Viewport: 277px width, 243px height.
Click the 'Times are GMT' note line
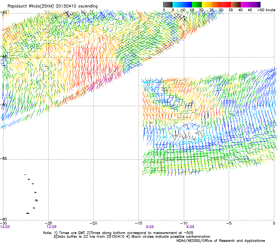click(118, 233)
